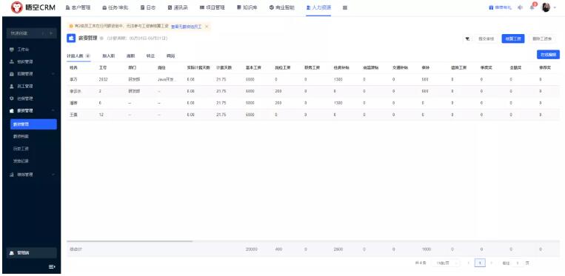Select the highlighted 薪资管理 submenu entry
Screen dimensions: 565x276
[33, 124]
